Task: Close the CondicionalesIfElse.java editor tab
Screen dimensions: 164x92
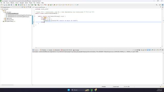Action: (46, 7)
